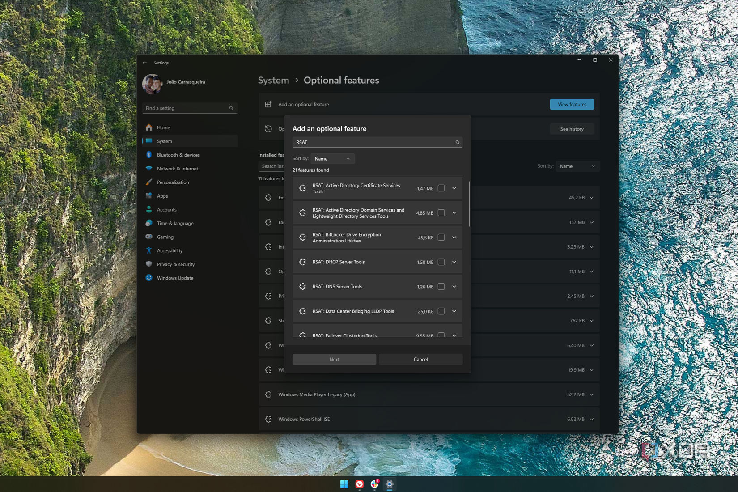Viewport: 738px width, 492px height.
Task: Open the dialog's Sort by Name dropdown
Action: 332,159
